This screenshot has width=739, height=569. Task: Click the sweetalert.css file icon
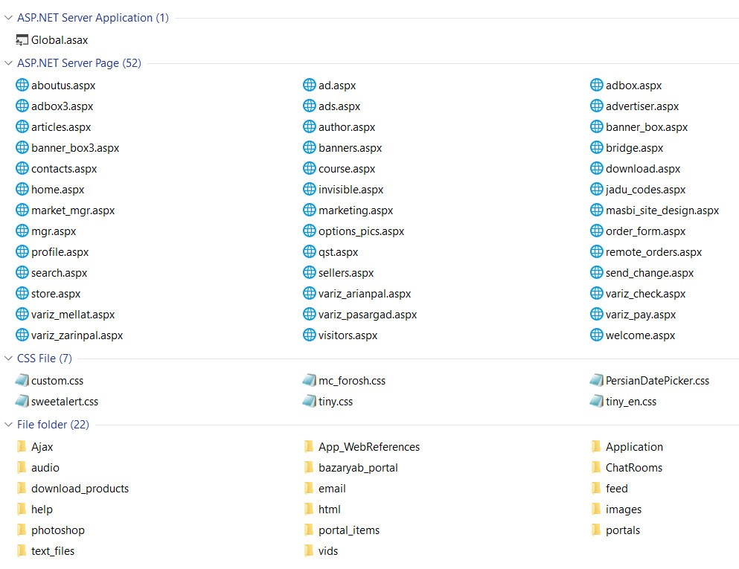tap(22, 402)
